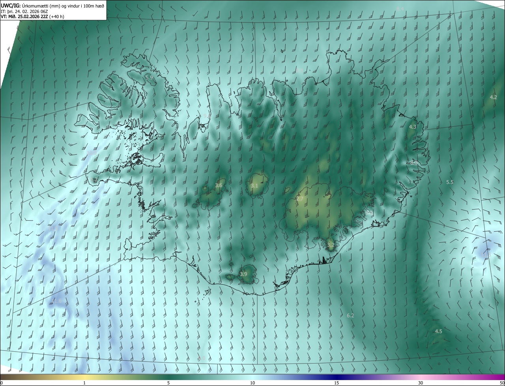Click the 50 tick on the color scale
Viewport: 505px width, 386px height.
tap(502, 383)
